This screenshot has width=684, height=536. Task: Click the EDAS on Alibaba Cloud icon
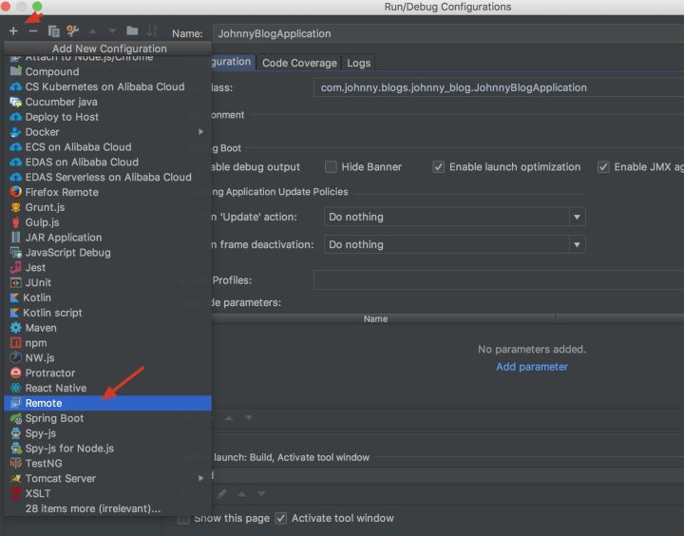tap(16, 163)
